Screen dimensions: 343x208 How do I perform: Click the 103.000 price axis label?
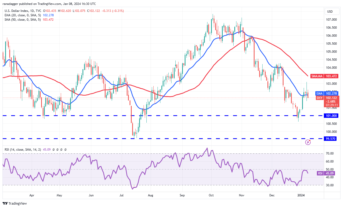(x=331, y=84)
